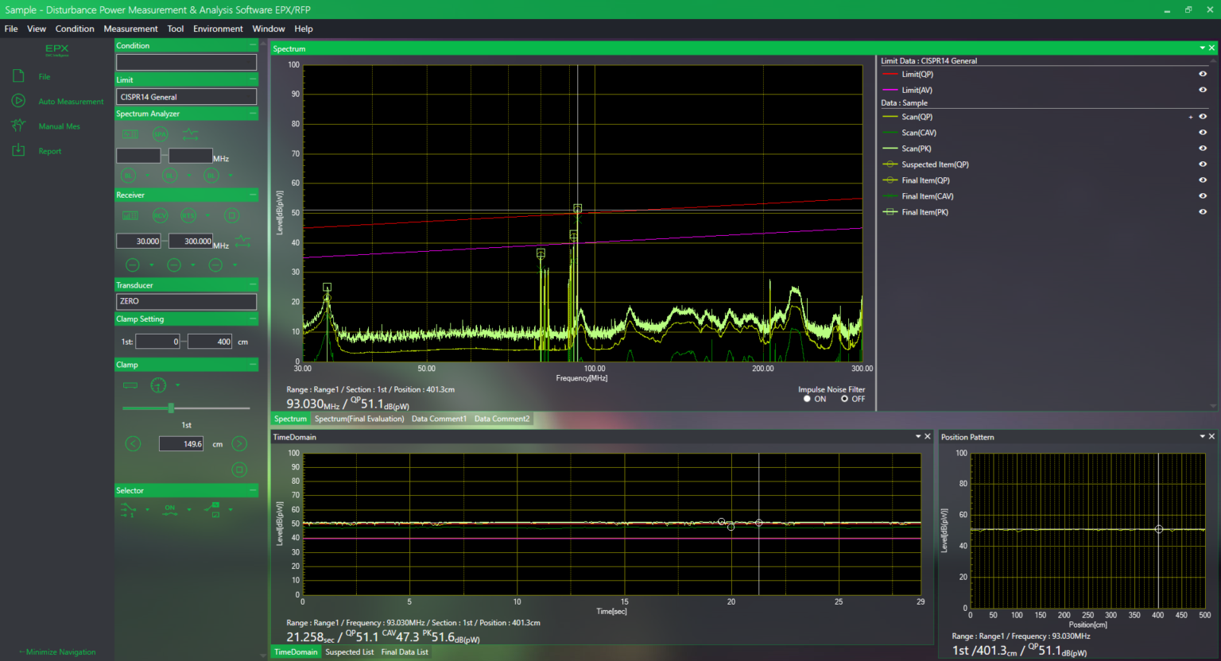This screenshot has width=1221, height=661.
Task: Open the dropdown arrow next to the RTS icon
Action: coord(207,215)
